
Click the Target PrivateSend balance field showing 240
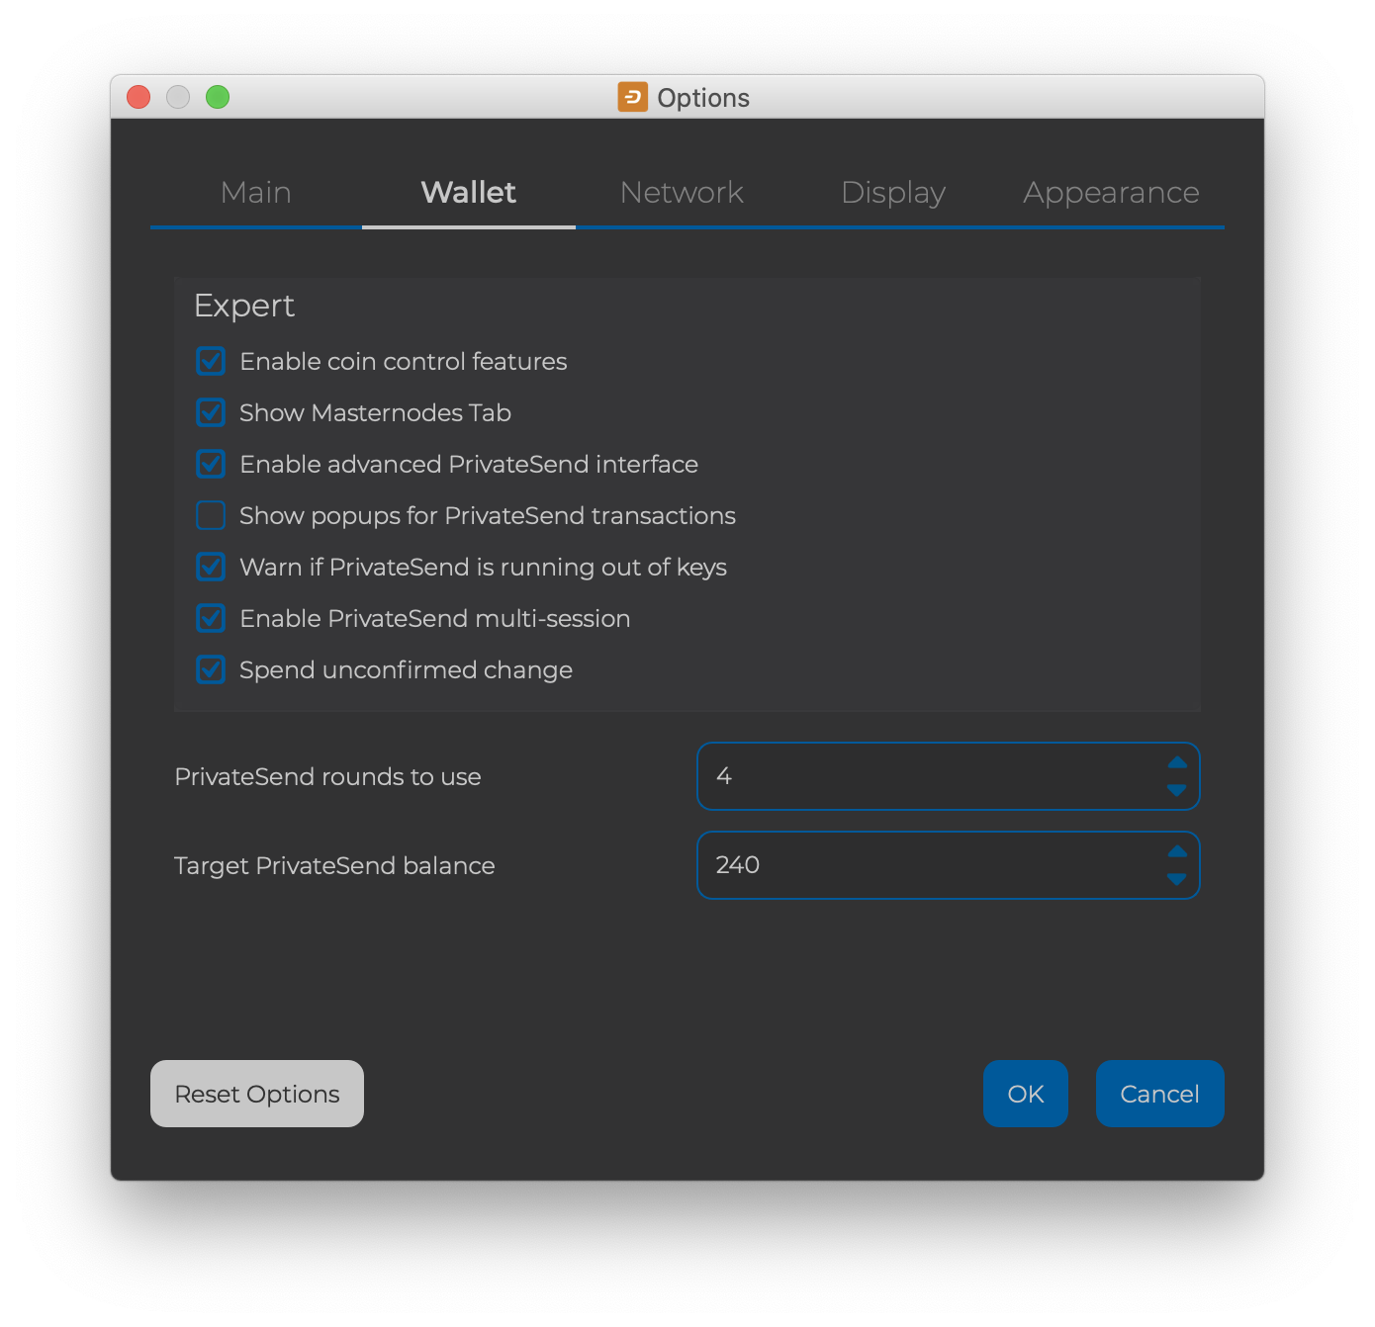point(948,865)
